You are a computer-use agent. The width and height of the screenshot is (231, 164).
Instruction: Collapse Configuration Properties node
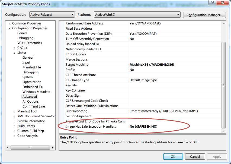point(9,29)
